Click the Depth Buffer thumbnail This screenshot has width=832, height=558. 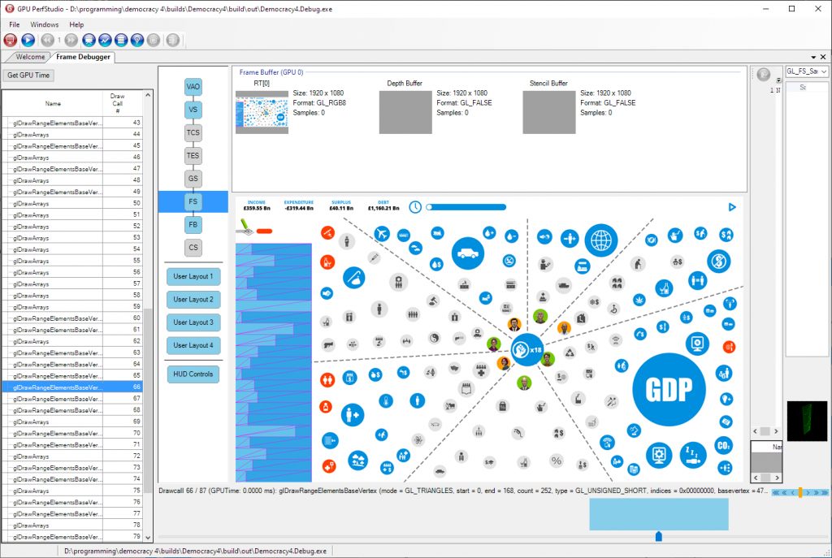(x=405, y=112)
